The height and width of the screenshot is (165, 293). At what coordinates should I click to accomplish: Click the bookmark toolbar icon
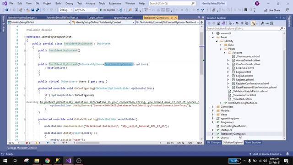(245, 10)
